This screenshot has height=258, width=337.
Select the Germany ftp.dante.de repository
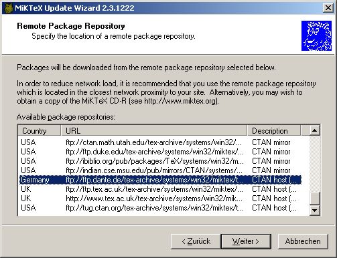(x=160, y=180)
